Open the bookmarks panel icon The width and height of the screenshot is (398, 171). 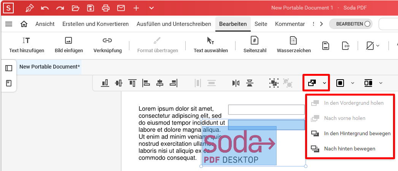[x=9, y=83]
